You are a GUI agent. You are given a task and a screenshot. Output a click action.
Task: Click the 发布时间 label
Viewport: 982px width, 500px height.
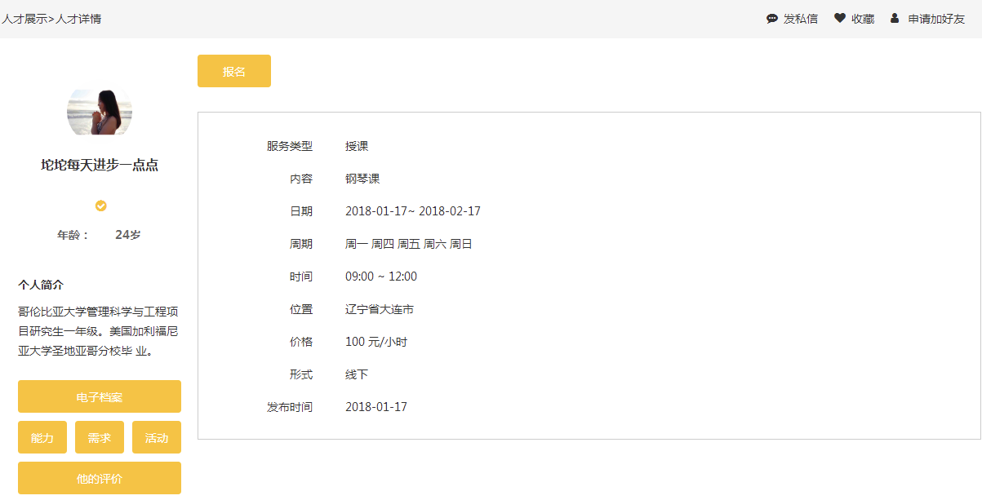click(290, 407)
